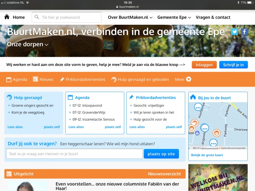
Task: Click the Prikbordadvertenties pin icon in orange bar
Action: (x=62, y=79)
